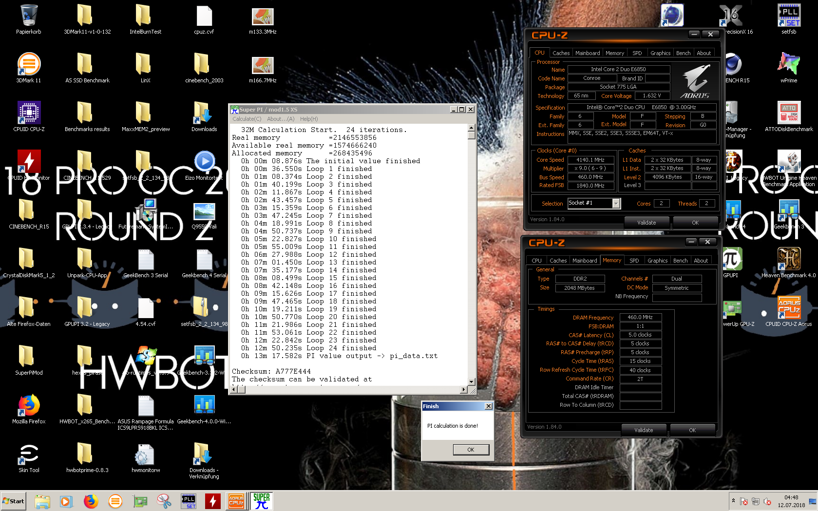Open the 4.54.cvf file icon
This screenshot has width=818, height=511.
click(x=145, y=312)
